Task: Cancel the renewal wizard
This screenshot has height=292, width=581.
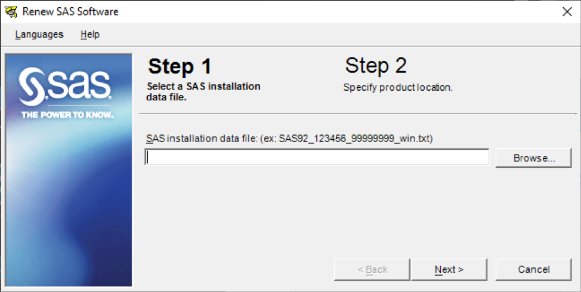Action: pyautogui.click(x=533, y=269)
